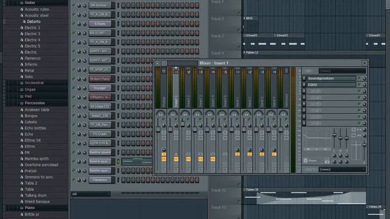Expand the Organ folder in browser

[30, 89]
